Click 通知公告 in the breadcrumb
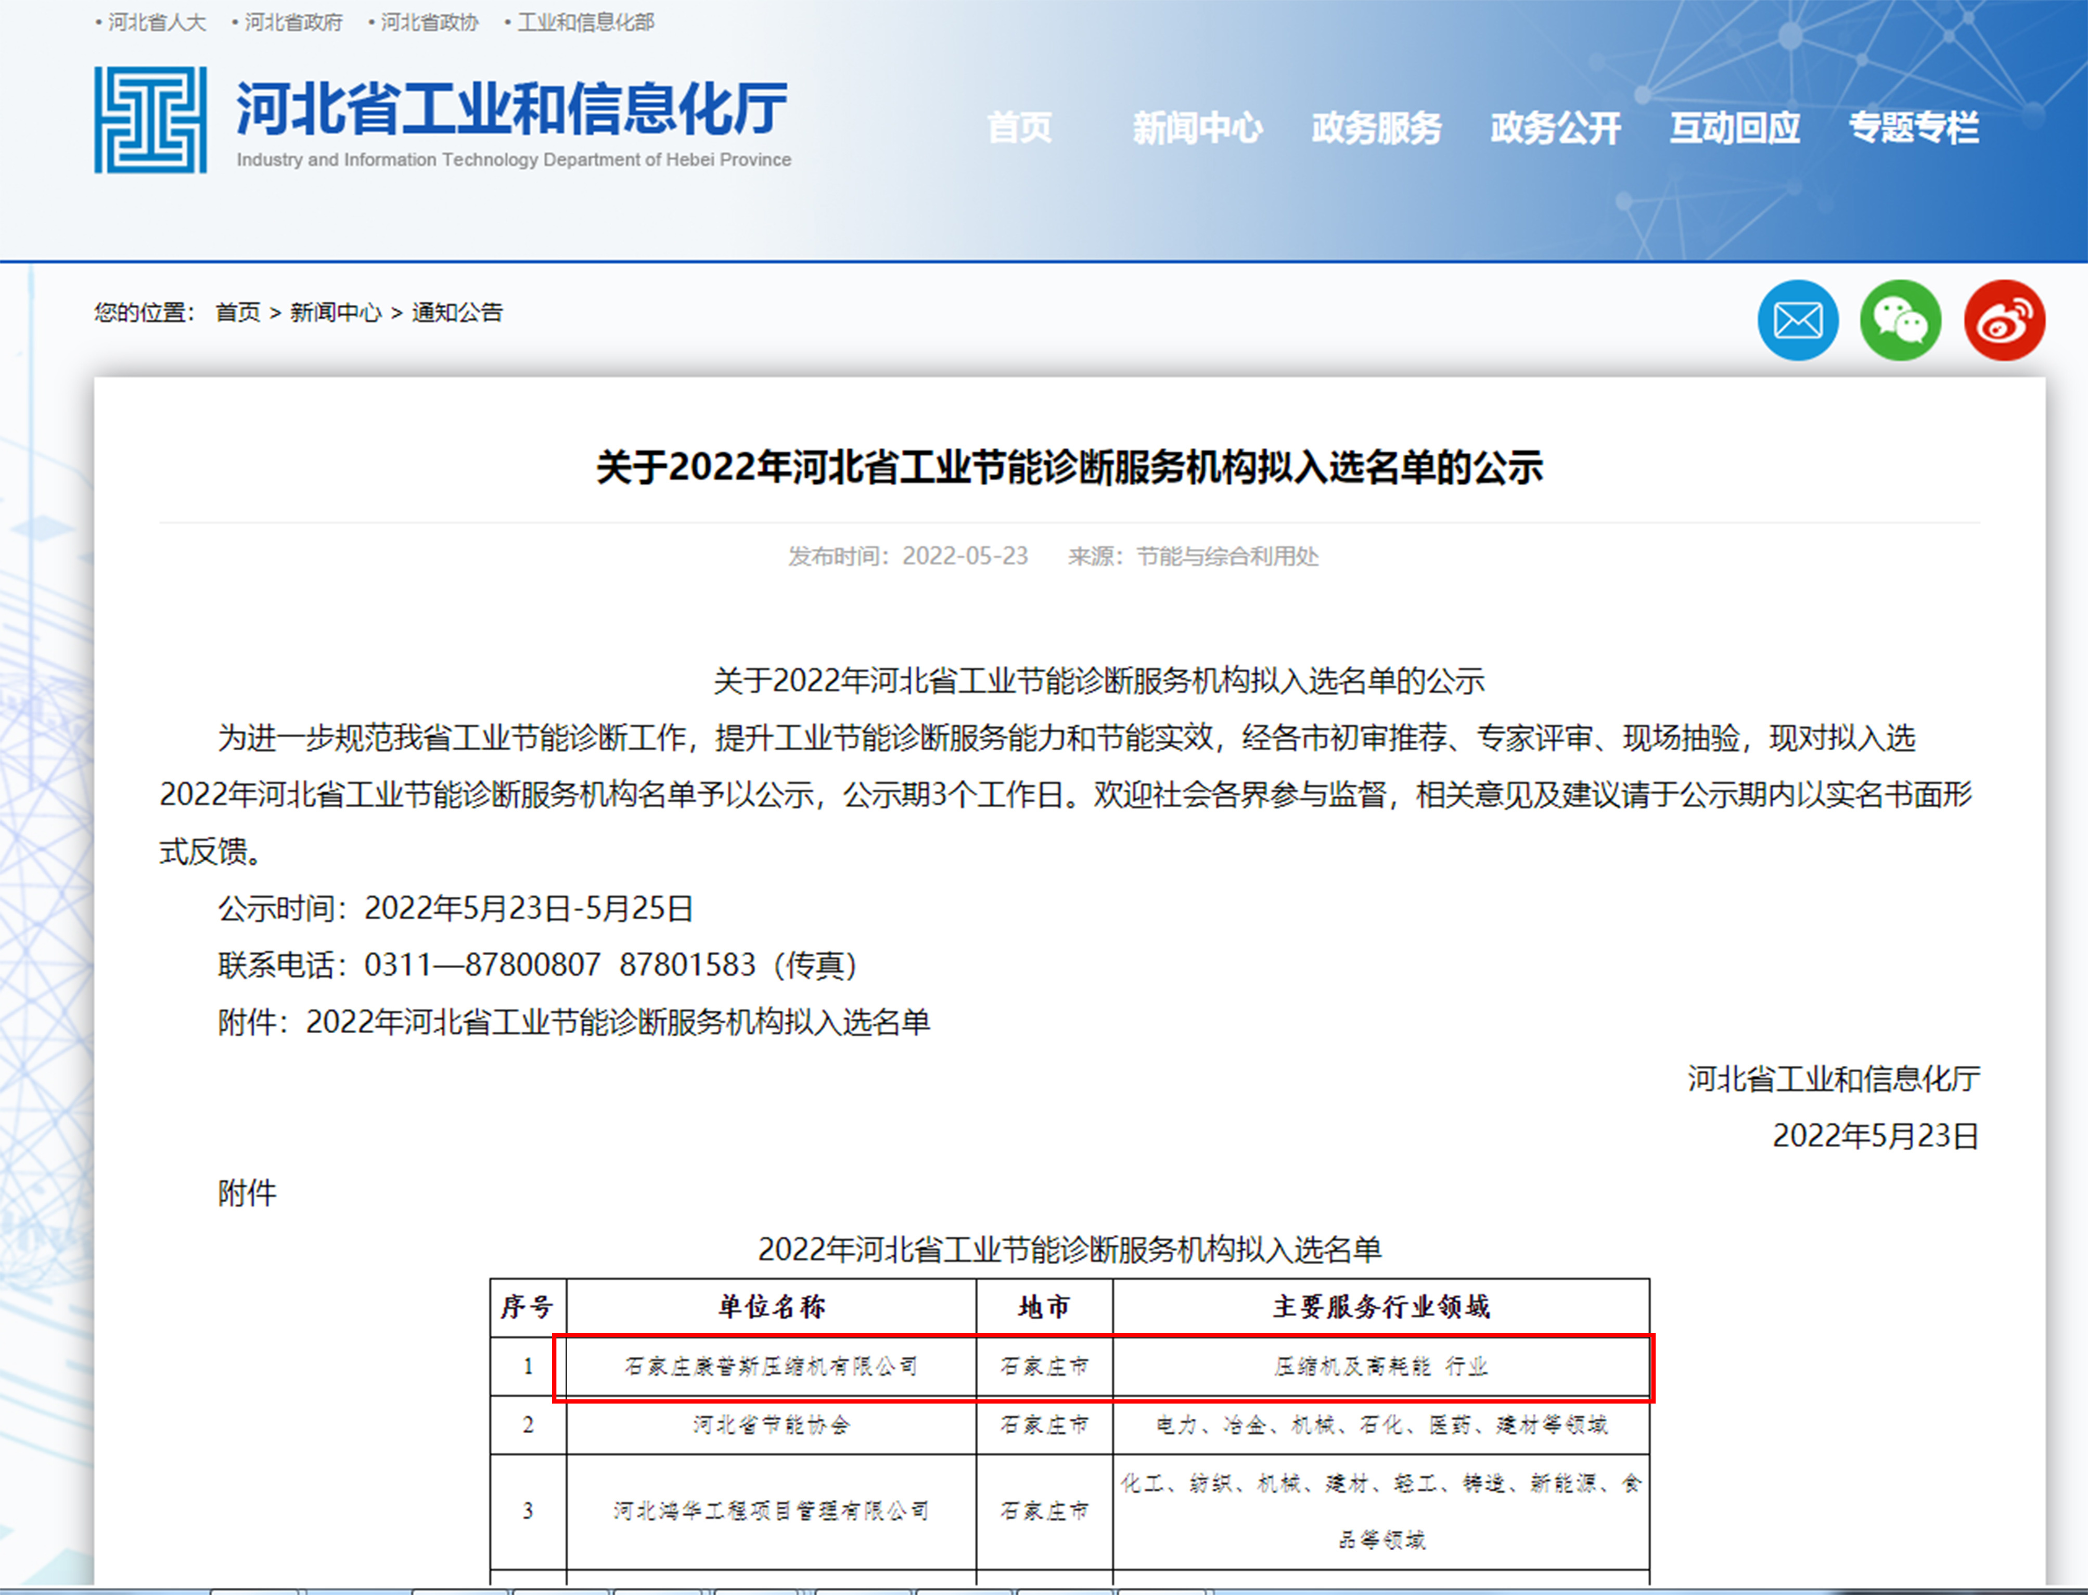Screen dimensions: 2088x1595 point(457,312)
